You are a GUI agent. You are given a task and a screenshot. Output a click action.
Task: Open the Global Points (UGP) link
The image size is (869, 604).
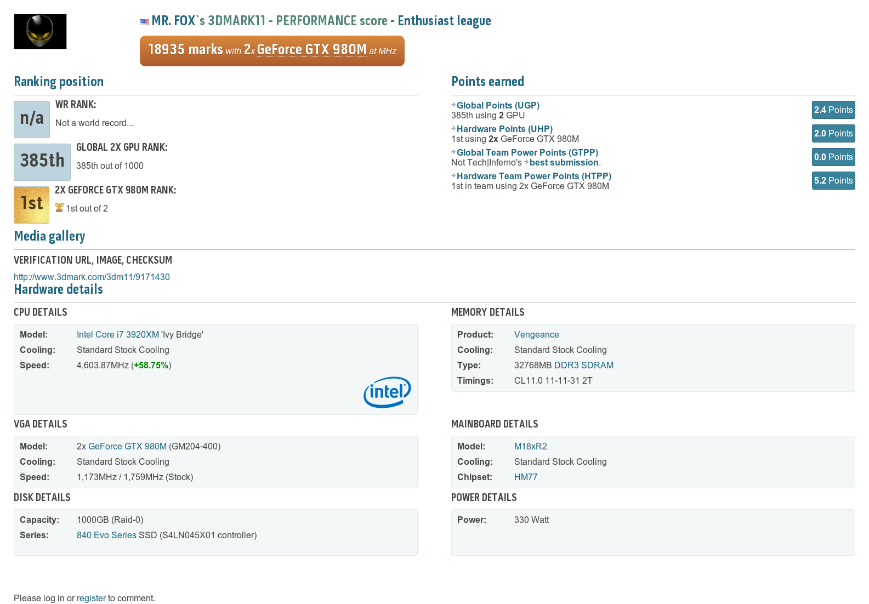coord(498,105)
